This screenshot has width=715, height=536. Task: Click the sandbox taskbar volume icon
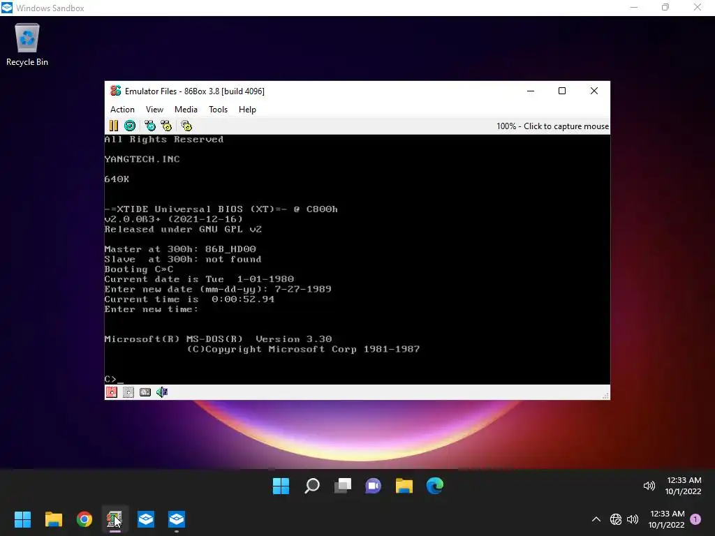click(x=649, y=486)
